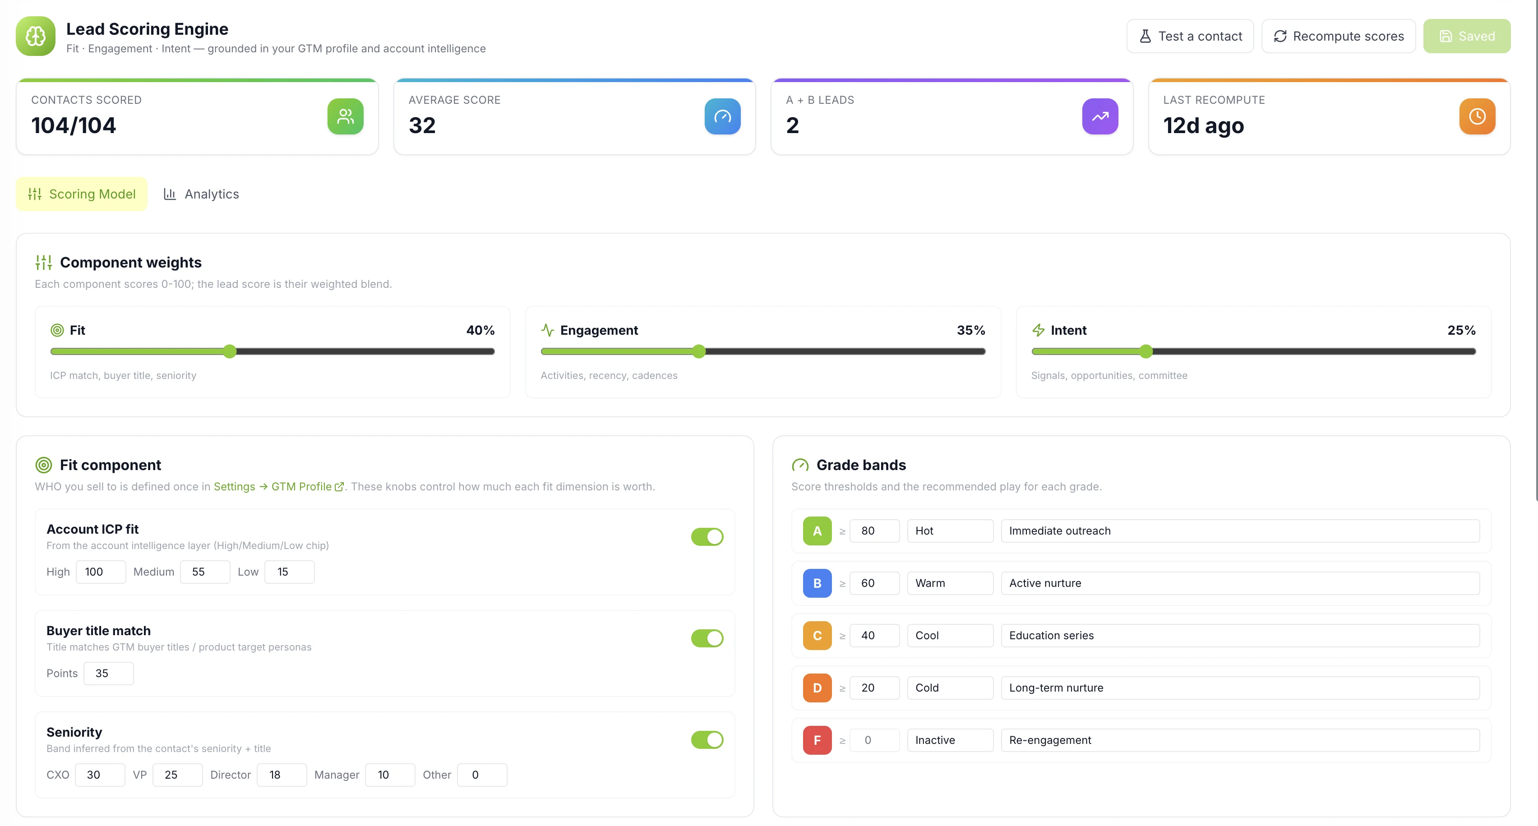
Task: Turn off the Buyer title match toggle
Action: point(707,638)
